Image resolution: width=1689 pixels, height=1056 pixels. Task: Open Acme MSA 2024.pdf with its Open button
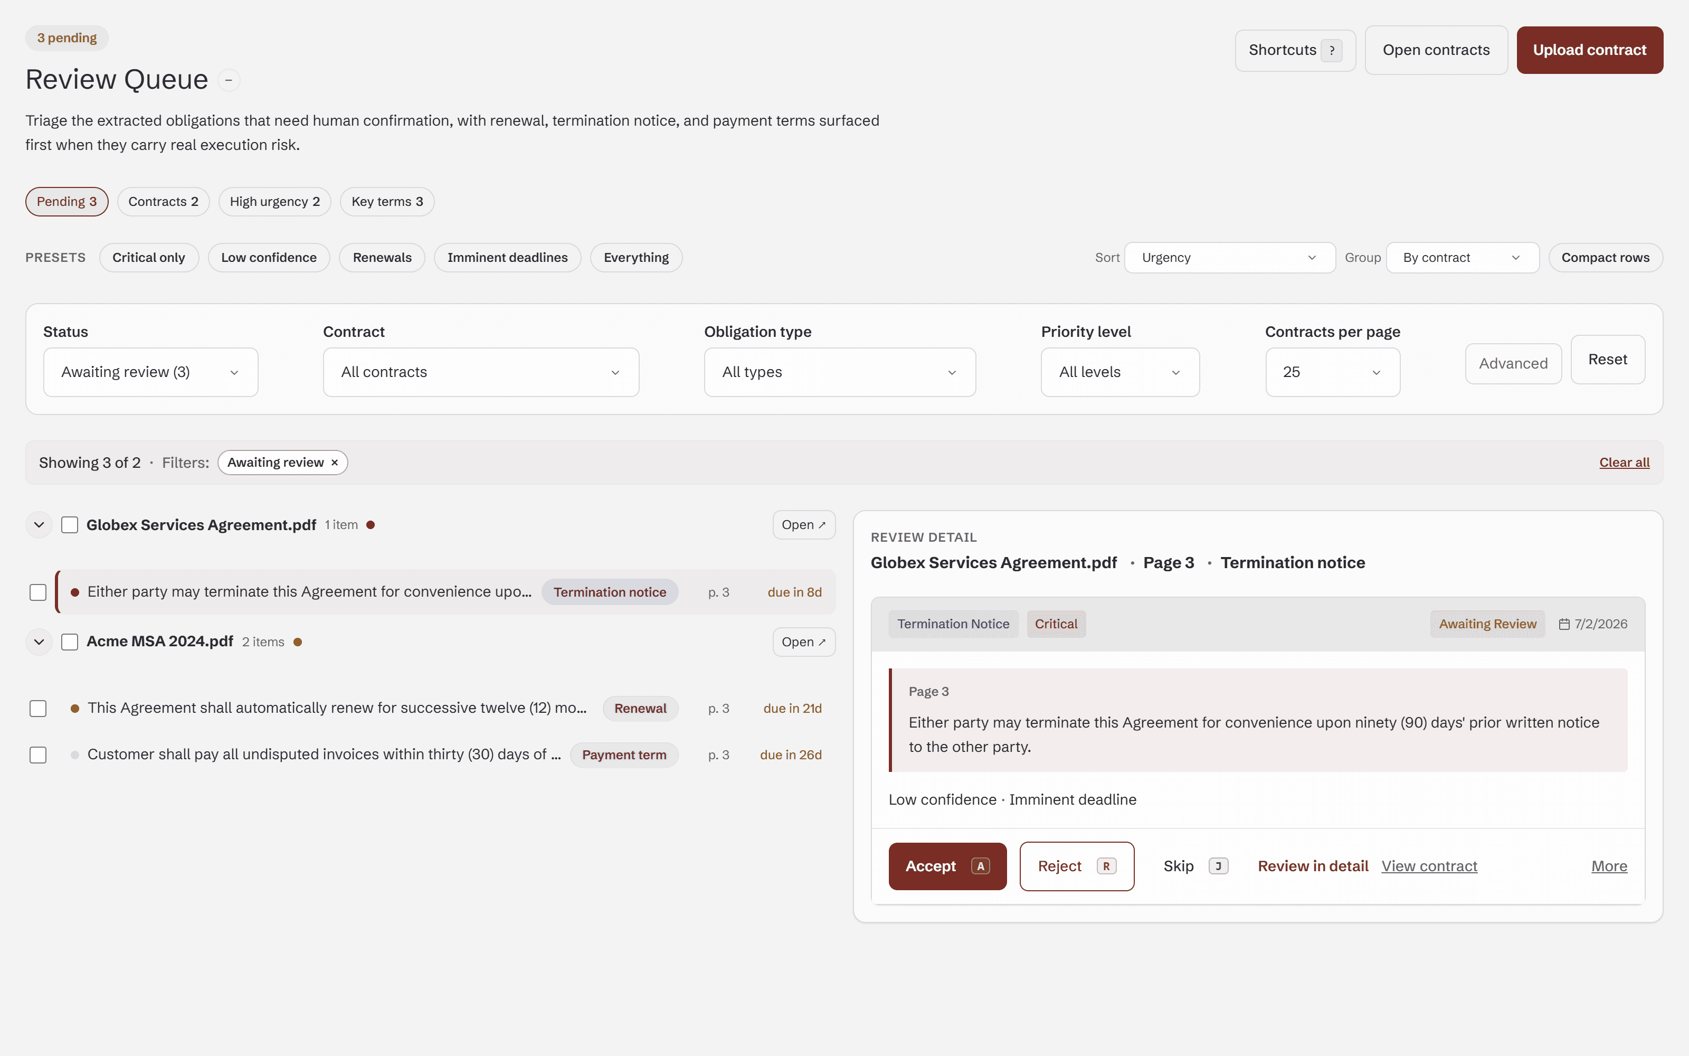pos(803,642)
